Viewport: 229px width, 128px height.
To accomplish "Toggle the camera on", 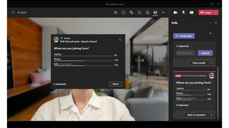I will click(x=175, y=13).
